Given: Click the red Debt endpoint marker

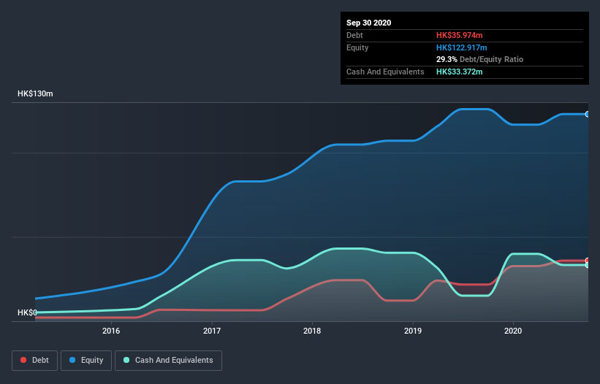Looking at the screenshot, I should click(588, 261).
